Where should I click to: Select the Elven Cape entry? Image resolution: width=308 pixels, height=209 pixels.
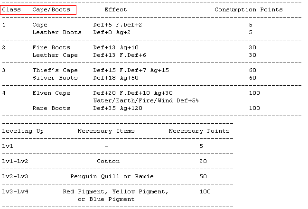click(x=51, y=93)
